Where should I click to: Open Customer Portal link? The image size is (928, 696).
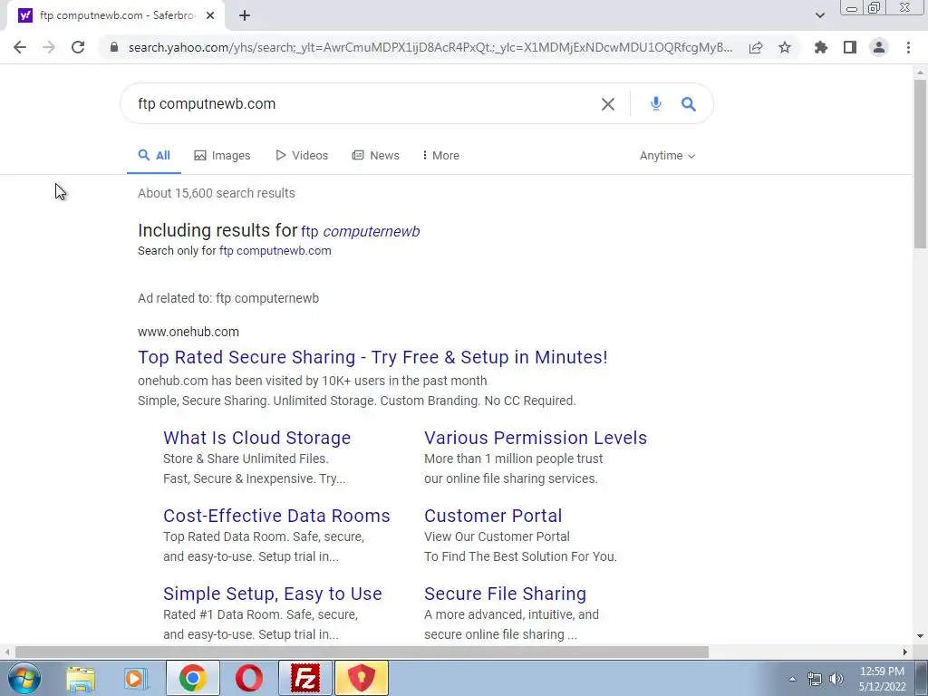click(493, 516)
